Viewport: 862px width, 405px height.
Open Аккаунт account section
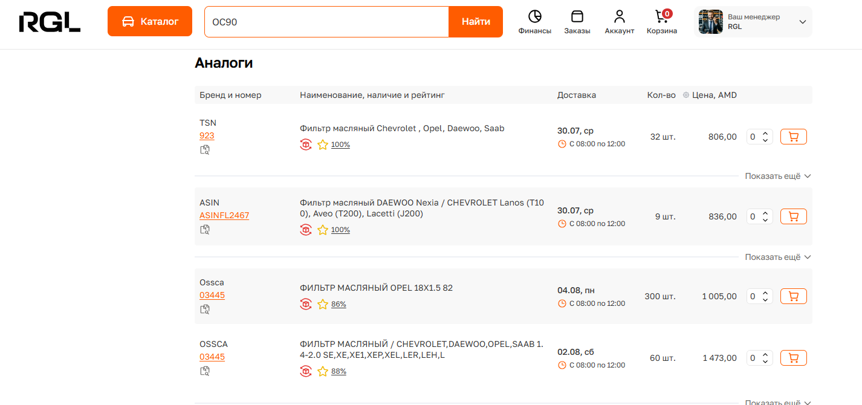619,22
